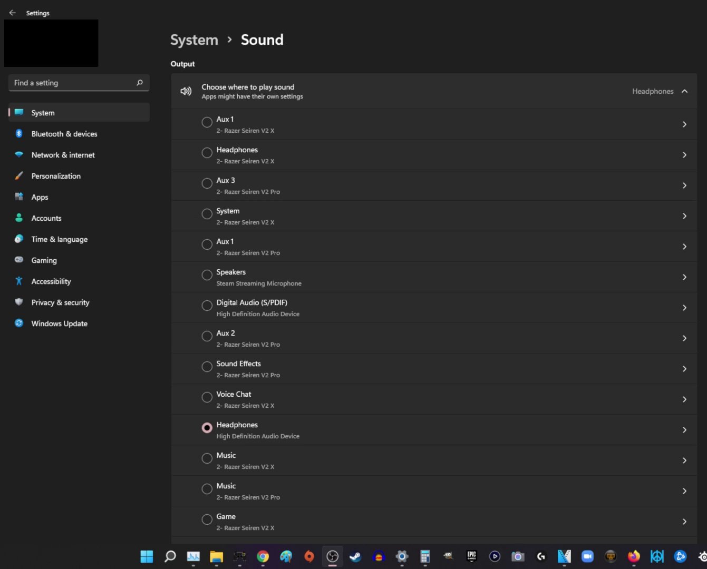The width and height of the screenshot is (707, 569).
Task: Click the Headphones current output label
Action: (x=653, y=91)
